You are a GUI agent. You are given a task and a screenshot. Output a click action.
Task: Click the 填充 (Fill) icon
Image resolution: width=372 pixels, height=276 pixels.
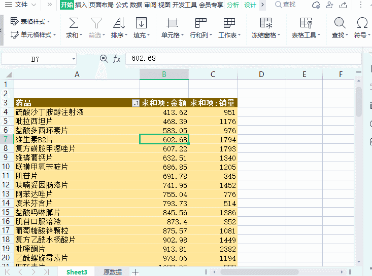click(x=141, y=23)
